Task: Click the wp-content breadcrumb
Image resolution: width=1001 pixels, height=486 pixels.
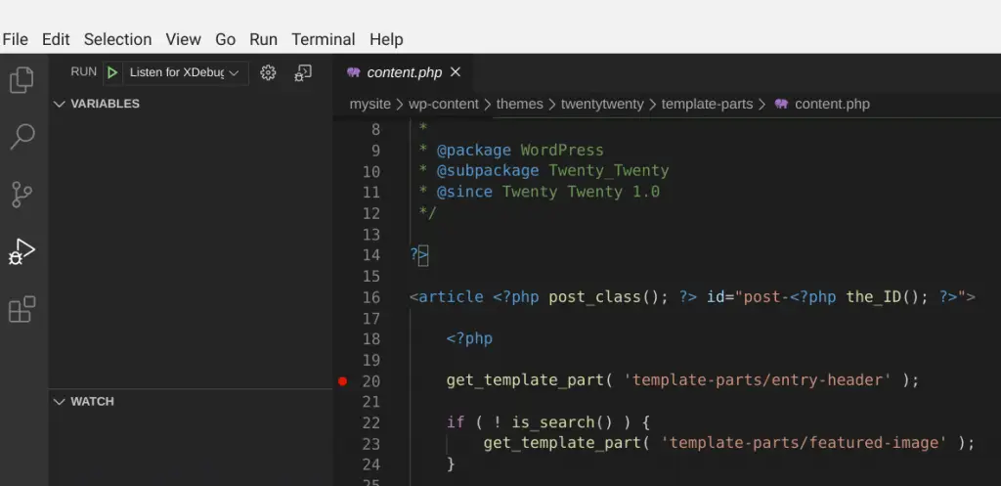Action: pos(444,104)
